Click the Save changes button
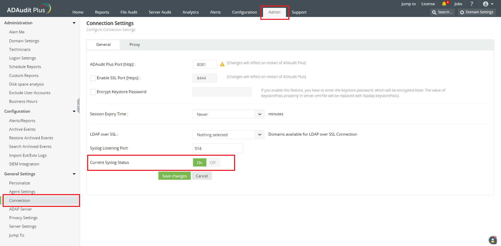This screenshot has height=246, width=501. pyautogui.click(x=174, y=176)
